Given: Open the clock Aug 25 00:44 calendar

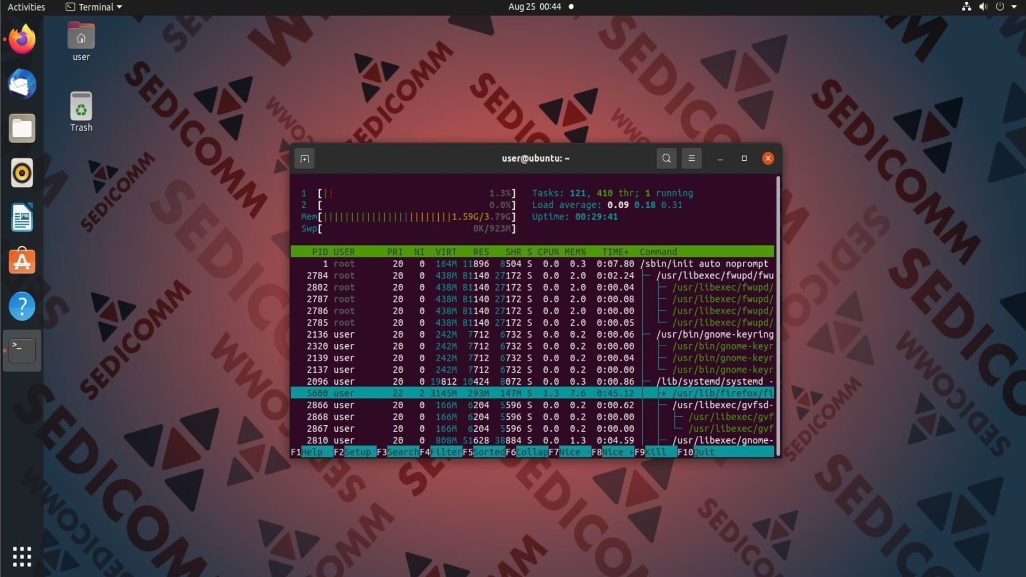Looking at the screenshot, I should tap(535, 7).
